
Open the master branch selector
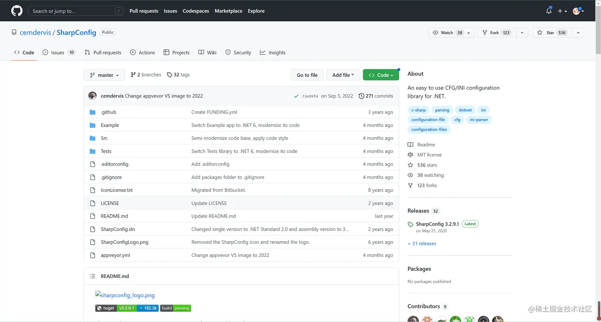[x=104, y=75]
